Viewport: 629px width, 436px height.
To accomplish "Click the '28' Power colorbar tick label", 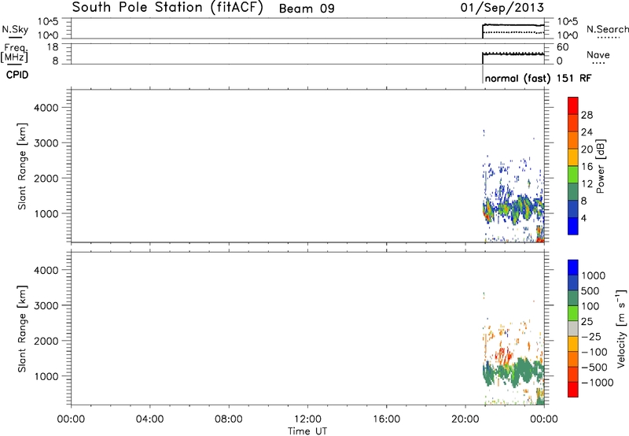I will click(x=587, y=115).
